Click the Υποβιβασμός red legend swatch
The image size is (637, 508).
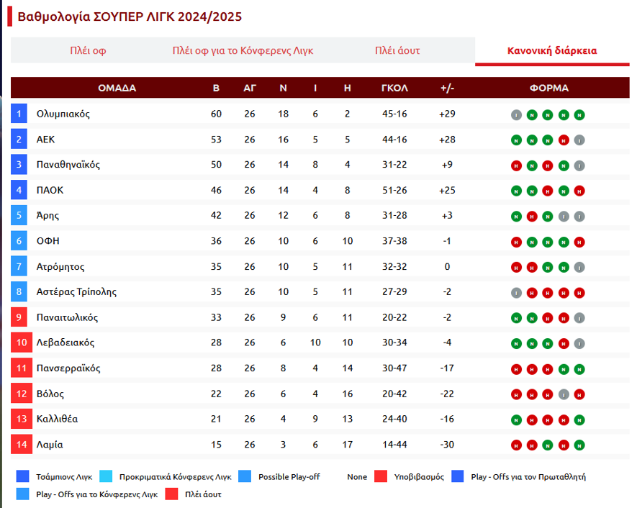(x=381, y=476)
